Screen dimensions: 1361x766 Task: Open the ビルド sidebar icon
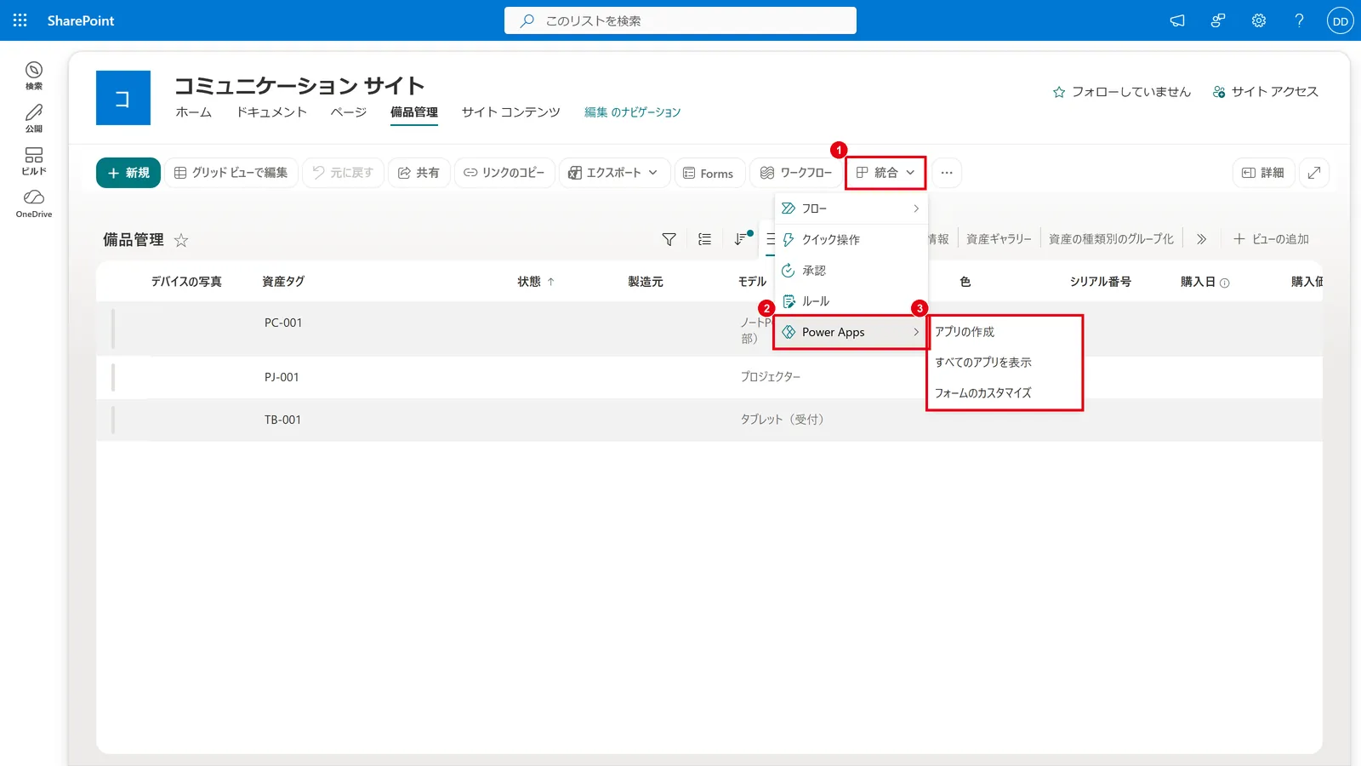click(x=34, y=160)
